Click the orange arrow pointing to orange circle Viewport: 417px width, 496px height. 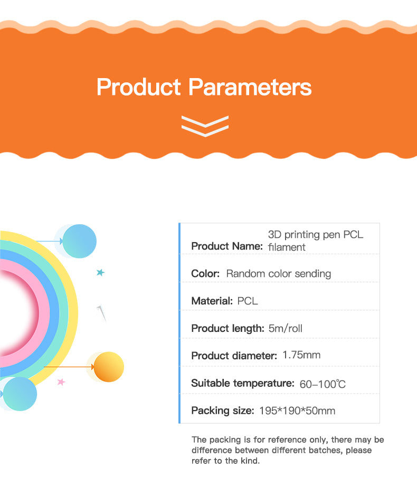pos(69,366)
